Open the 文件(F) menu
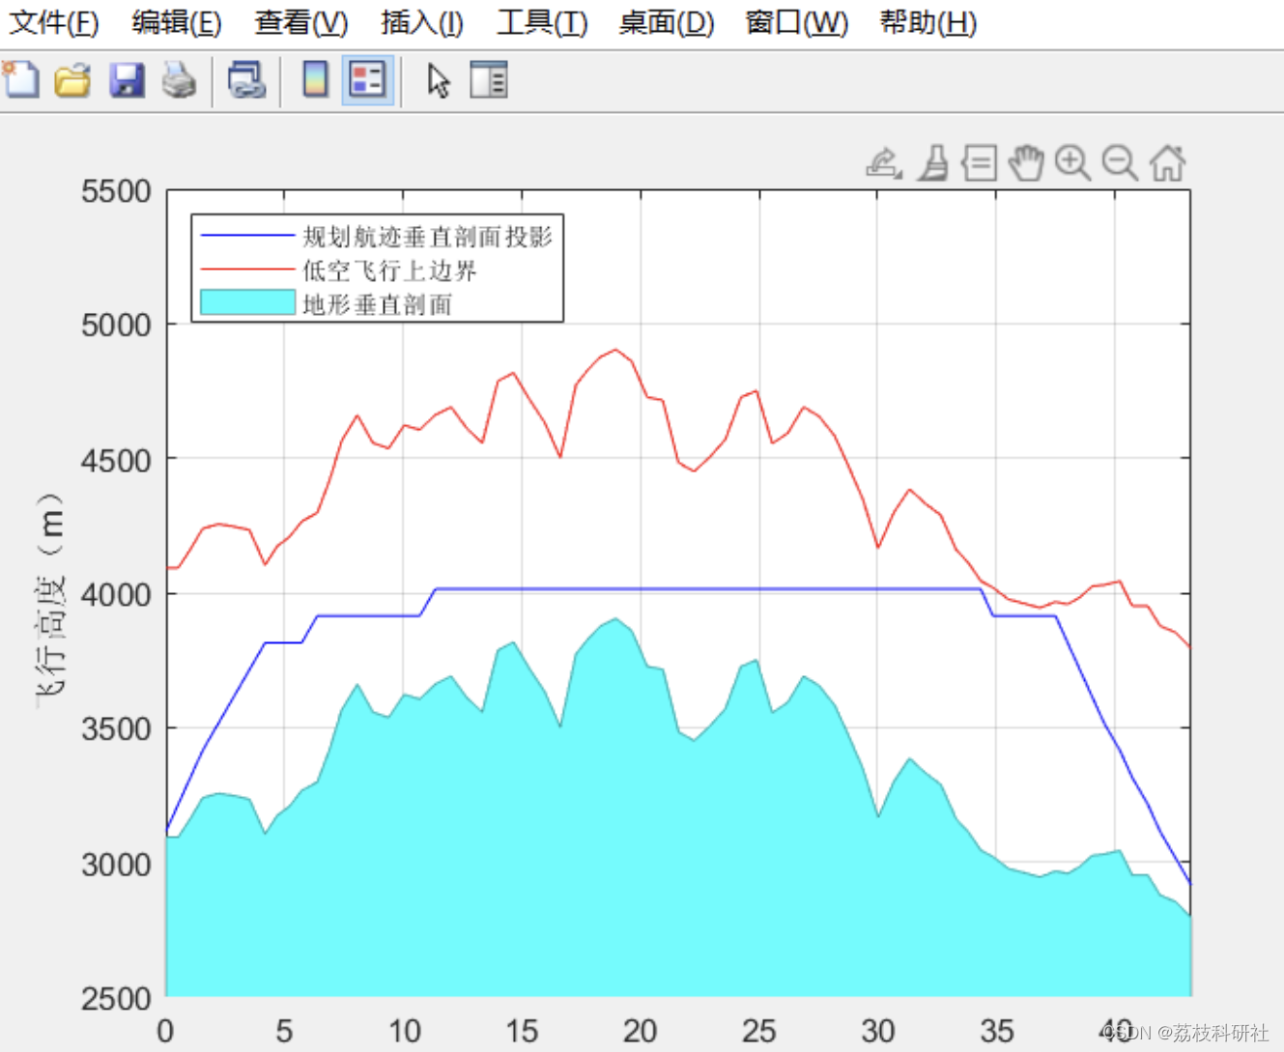The width and height of the screenshot is (1284, 1052). pos(54,22)
